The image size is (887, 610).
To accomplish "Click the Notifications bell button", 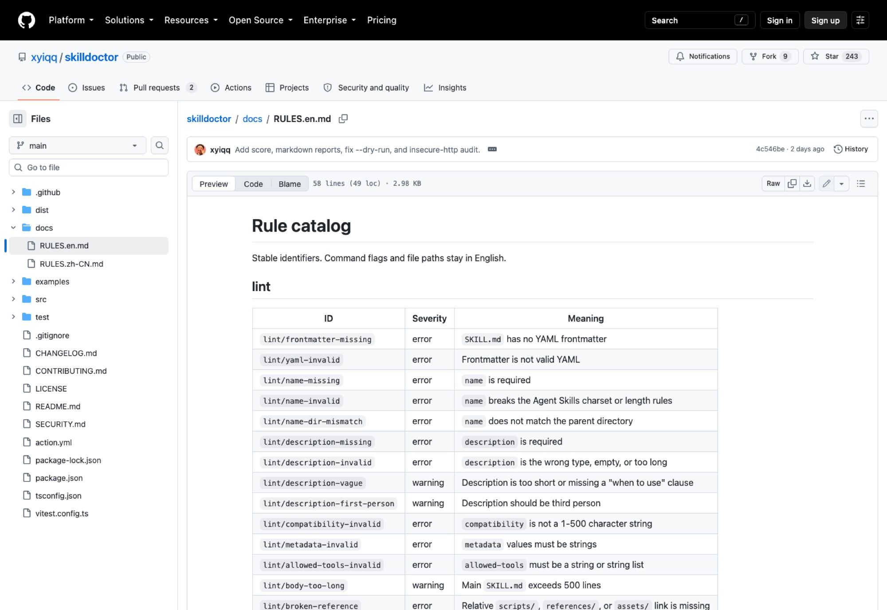I will point(703,56).
